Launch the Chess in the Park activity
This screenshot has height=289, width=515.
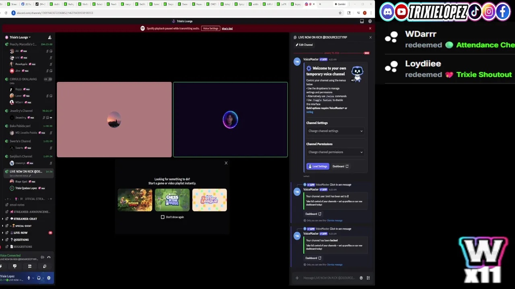172,200
